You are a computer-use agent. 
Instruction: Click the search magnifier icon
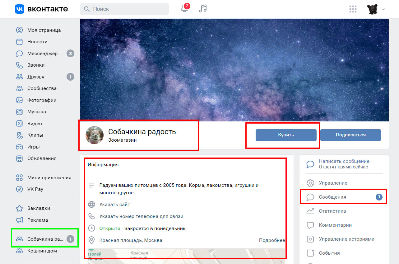87,9
